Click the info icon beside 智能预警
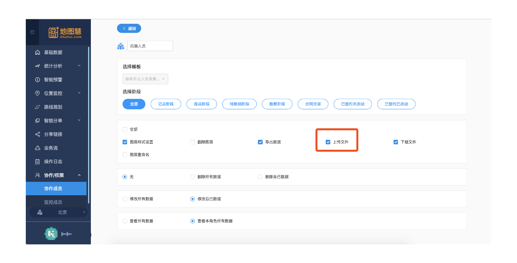Viewport: 517px width, 263px height. click(38, 80)
